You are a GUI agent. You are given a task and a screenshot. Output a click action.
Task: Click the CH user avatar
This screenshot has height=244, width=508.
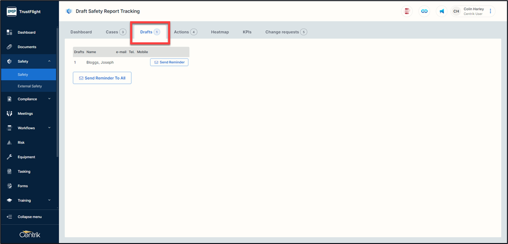[x=456, y=11]
